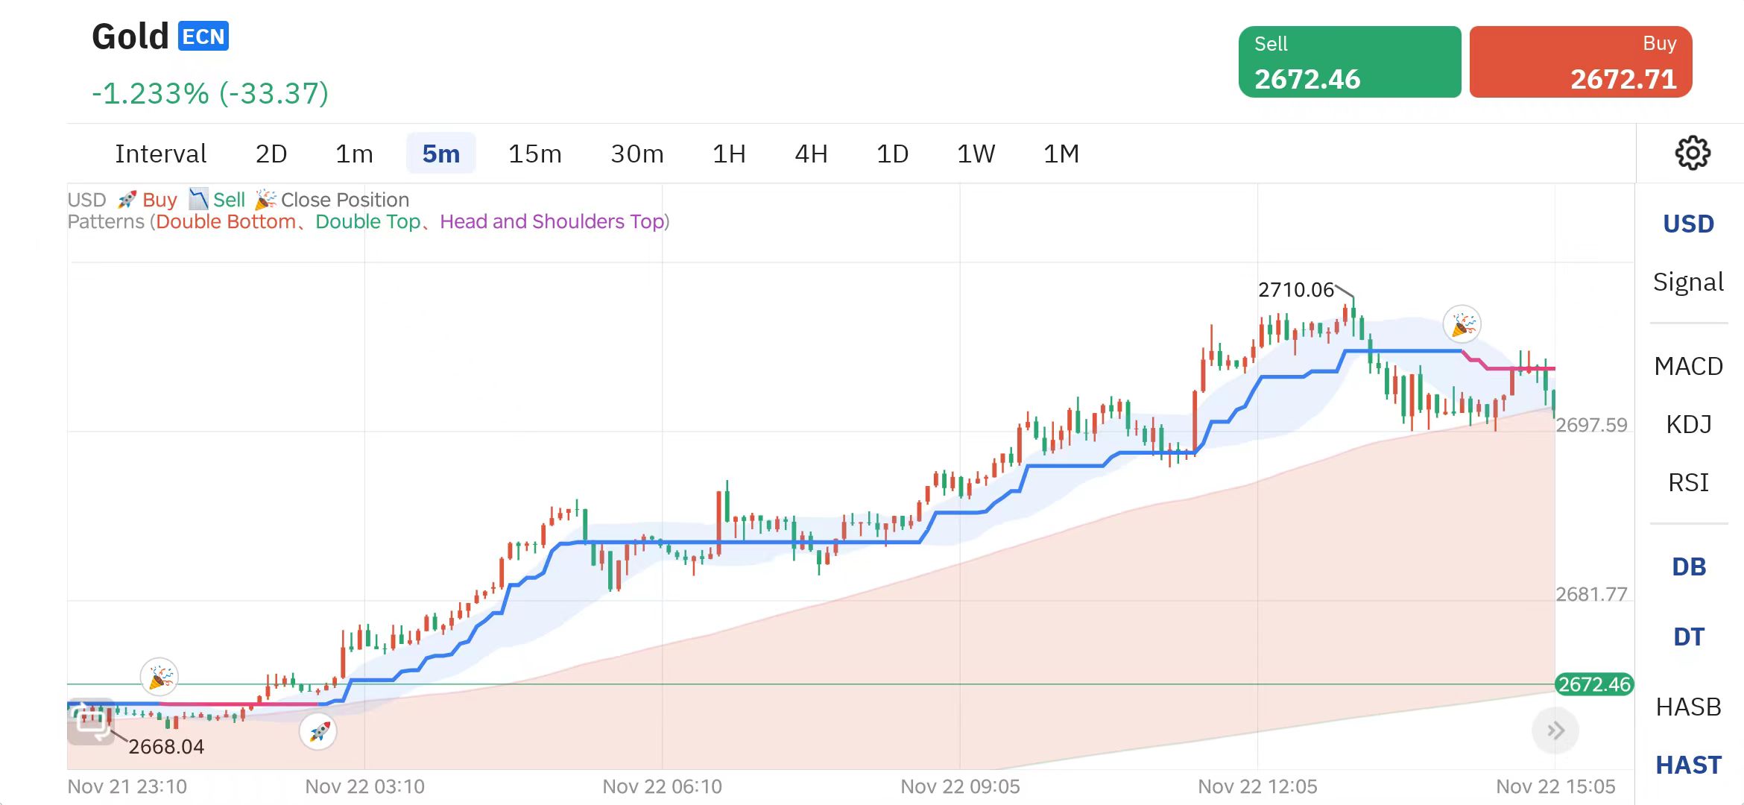
Task: Open the Interval selector
Action: tap(160, 154)
